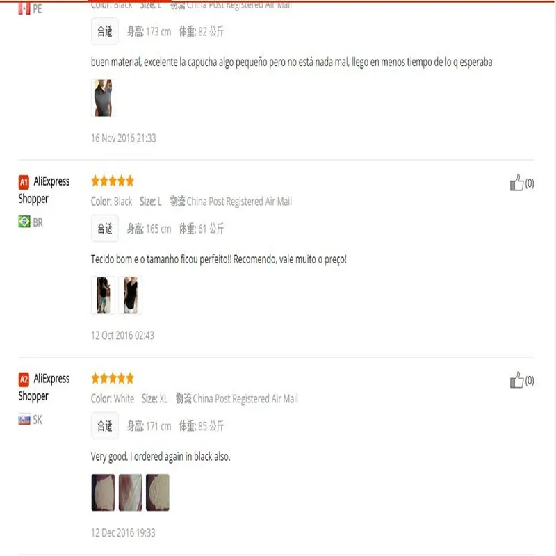Open second photo in Brazilian review
Image resolution: width=556 pixels, height=556 pixels.
coord(131,295)
